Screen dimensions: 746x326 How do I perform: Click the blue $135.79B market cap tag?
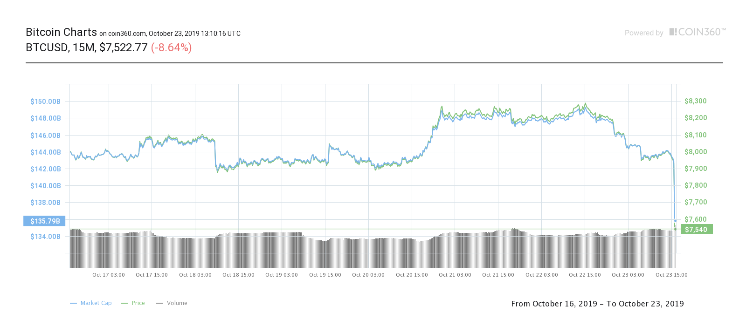(44, 221)
